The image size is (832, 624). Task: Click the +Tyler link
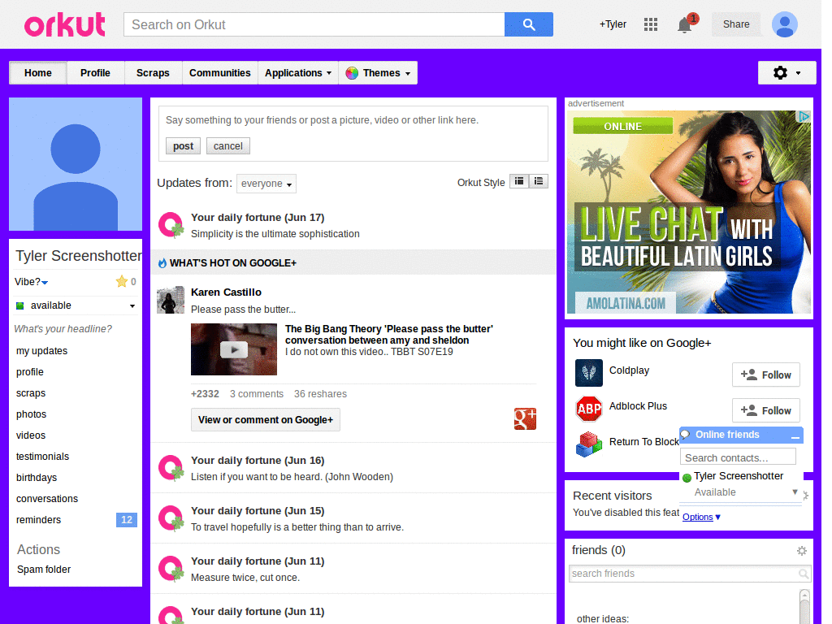tap(613, 24)
